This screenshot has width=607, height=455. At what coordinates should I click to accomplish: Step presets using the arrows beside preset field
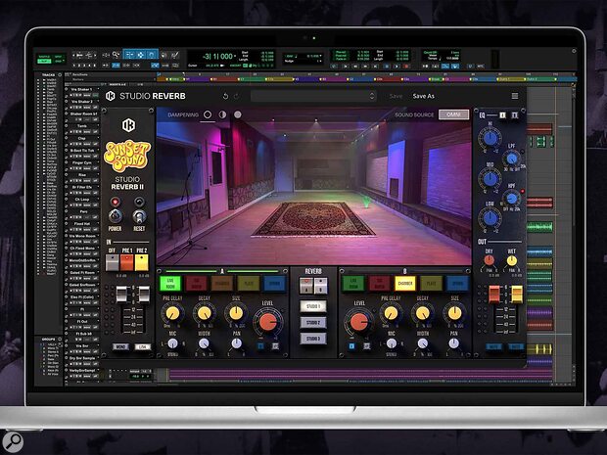372,96
